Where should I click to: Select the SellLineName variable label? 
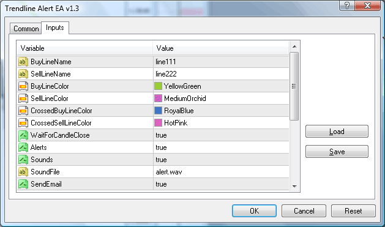[51, 74]
